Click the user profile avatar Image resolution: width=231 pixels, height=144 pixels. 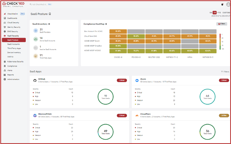227,4
